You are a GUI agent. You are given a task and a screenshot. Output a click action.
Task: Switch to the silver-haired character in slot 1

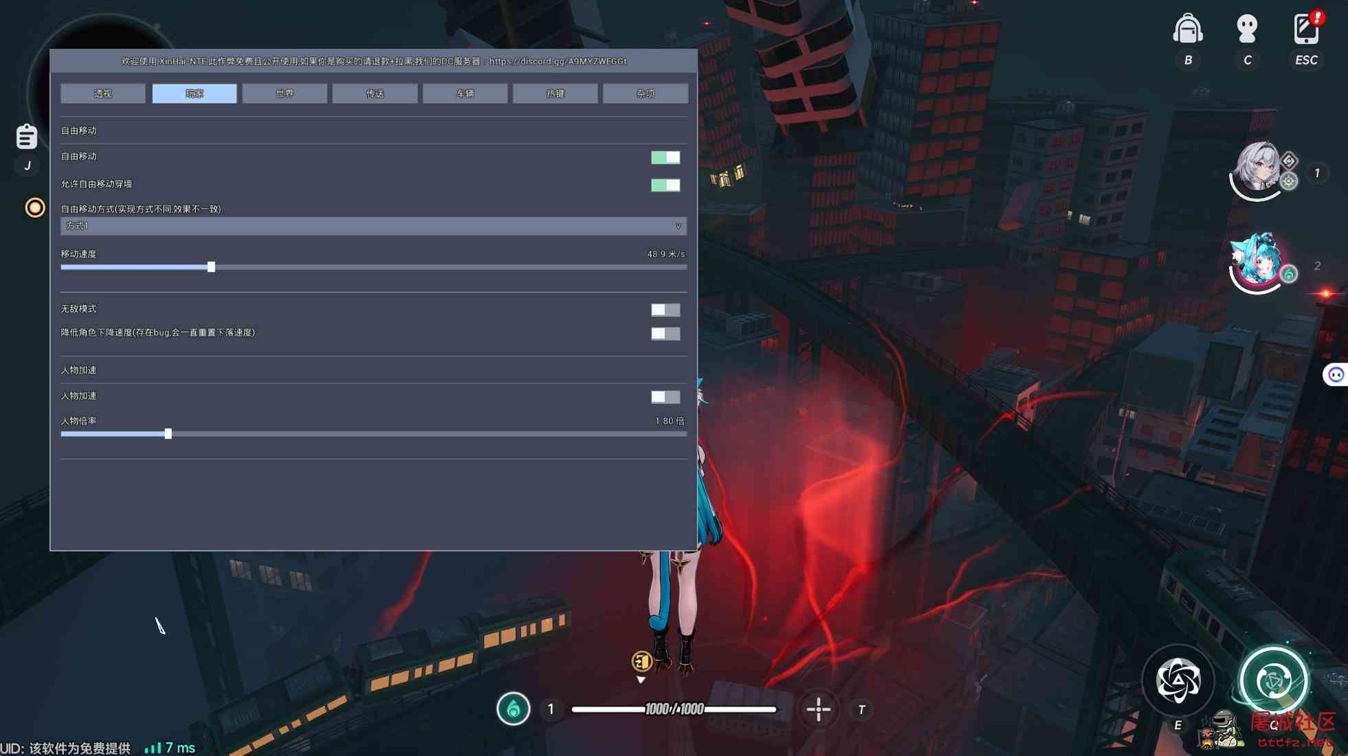click(x=1257, y=169)
